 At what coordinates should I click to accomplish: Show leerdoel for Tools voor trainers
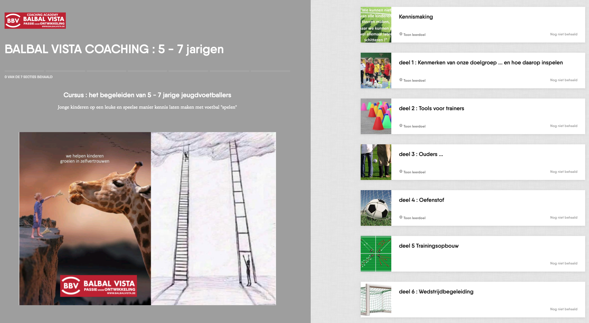pyautogui.click(x=414, y=126)
